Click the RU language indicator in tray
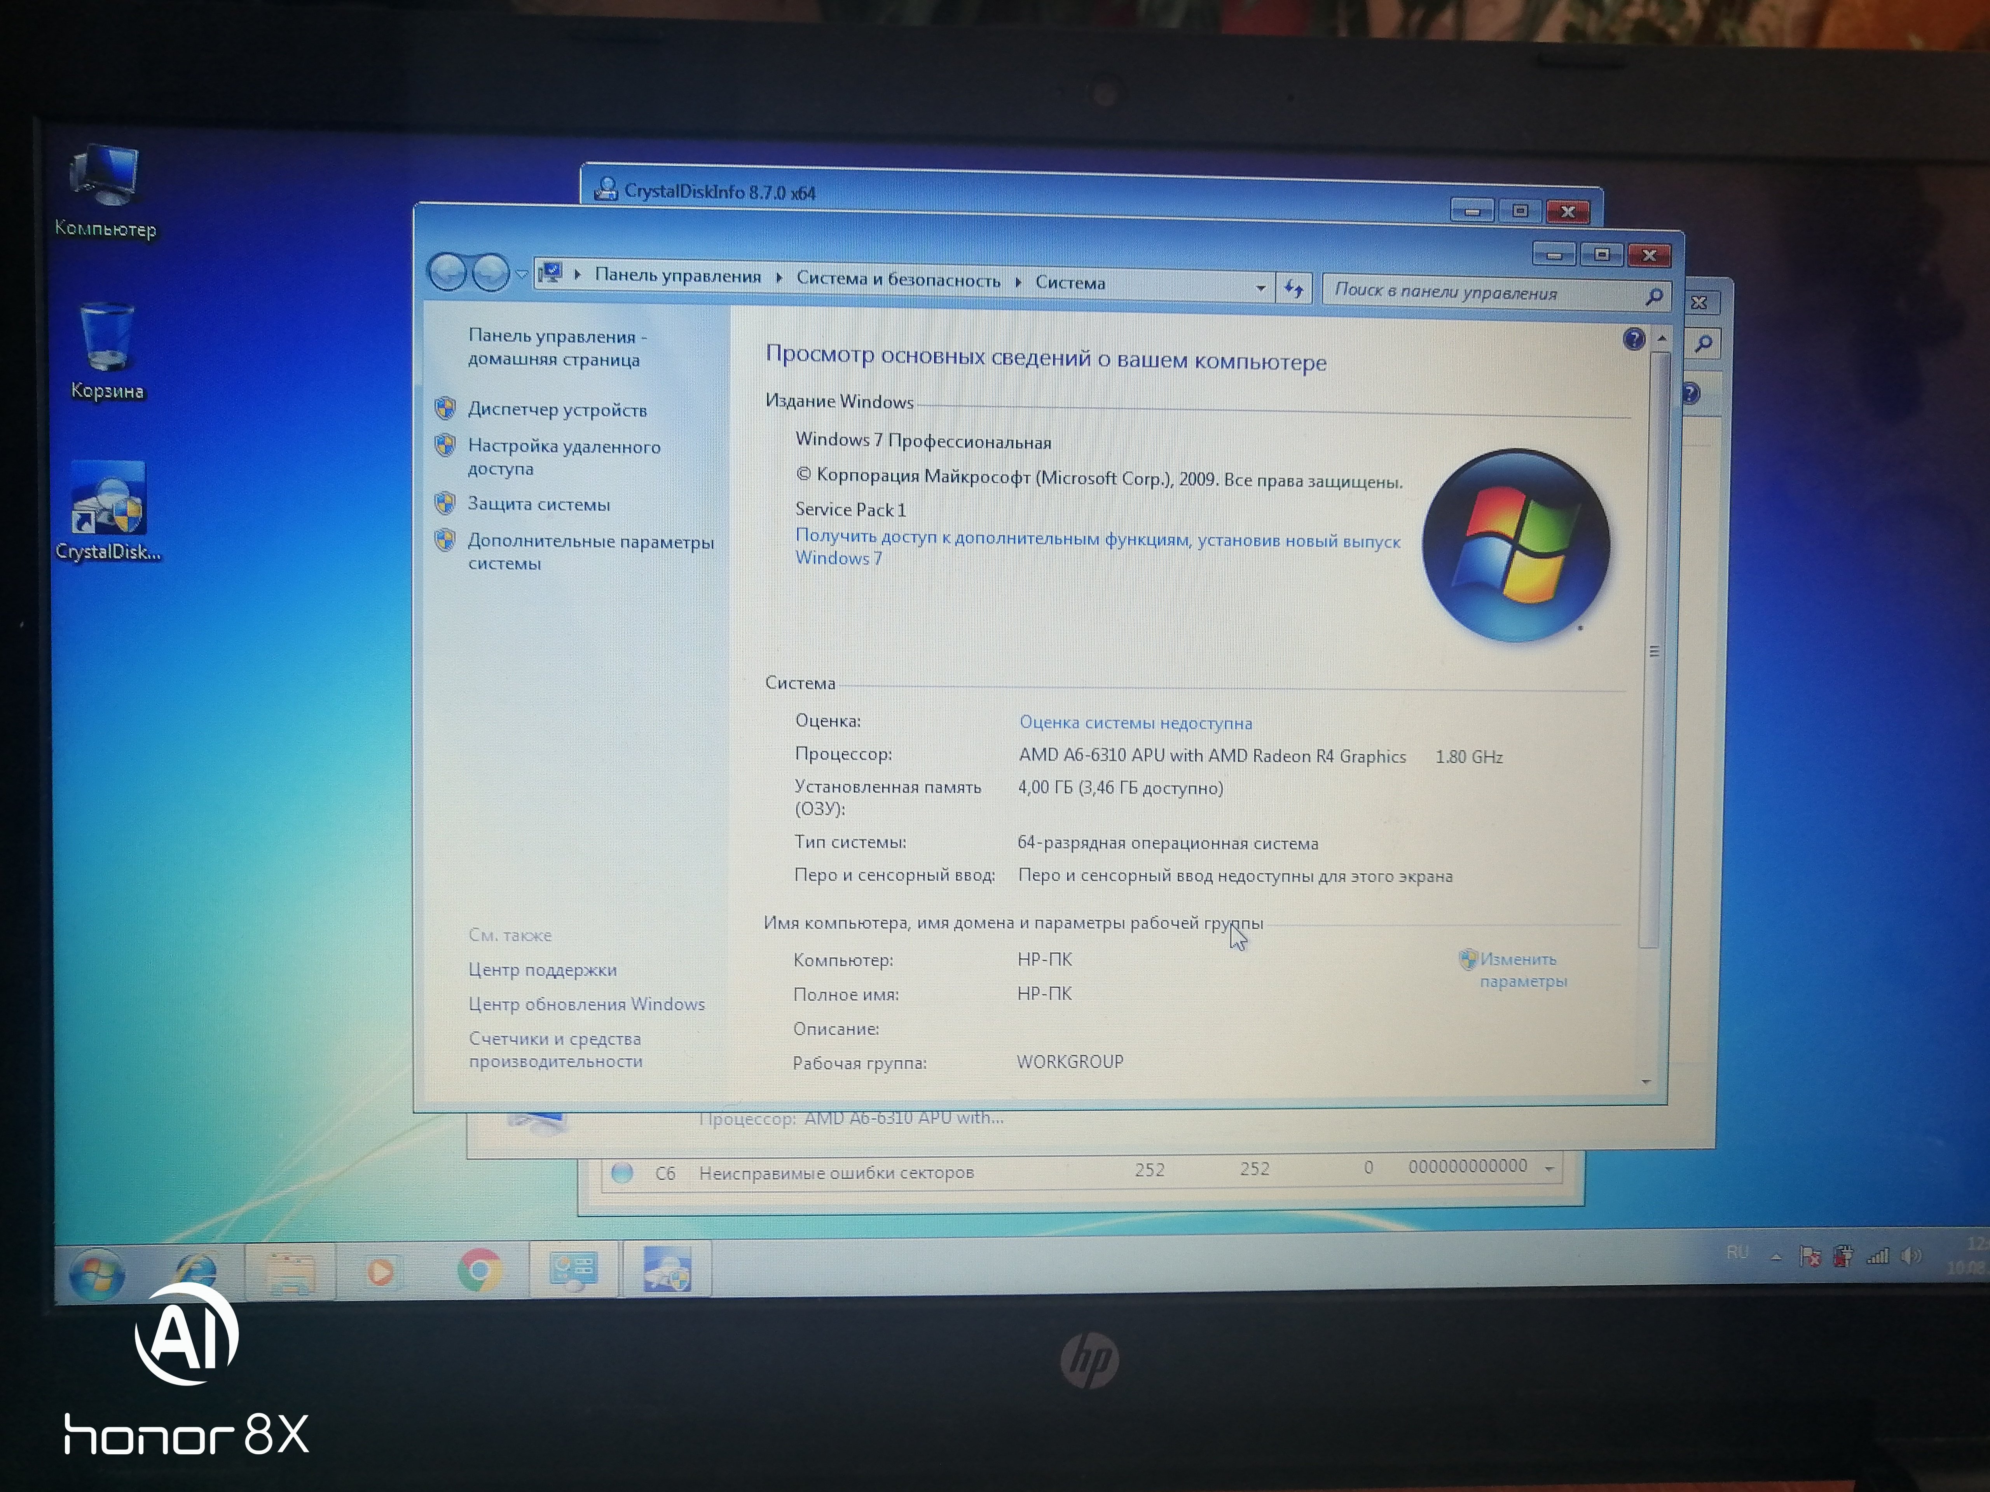 (1737, 1252)
